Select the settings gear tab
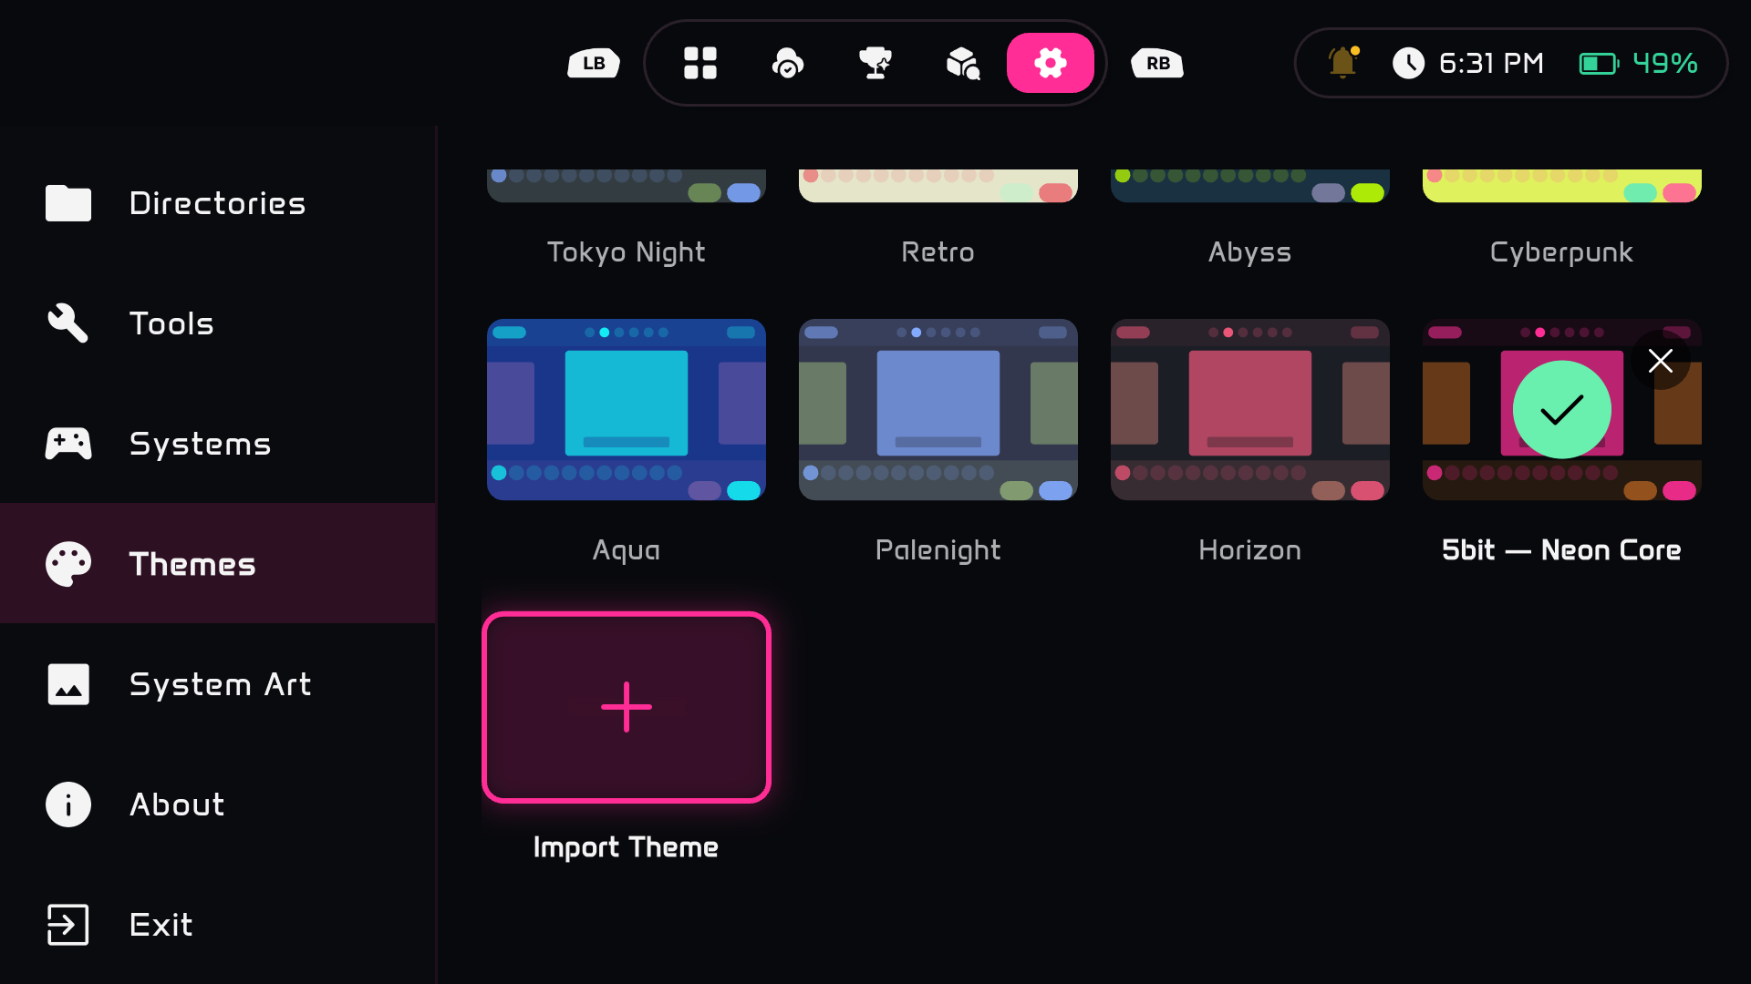Image resolution: width=1751 pixels, height=984 pixels. tap(1051, 63)
